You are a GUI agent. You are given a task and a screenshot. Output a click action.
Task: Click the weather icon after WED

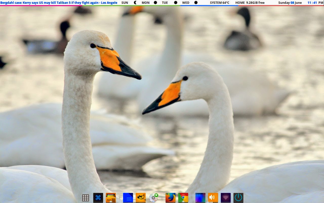coord(196,3)
